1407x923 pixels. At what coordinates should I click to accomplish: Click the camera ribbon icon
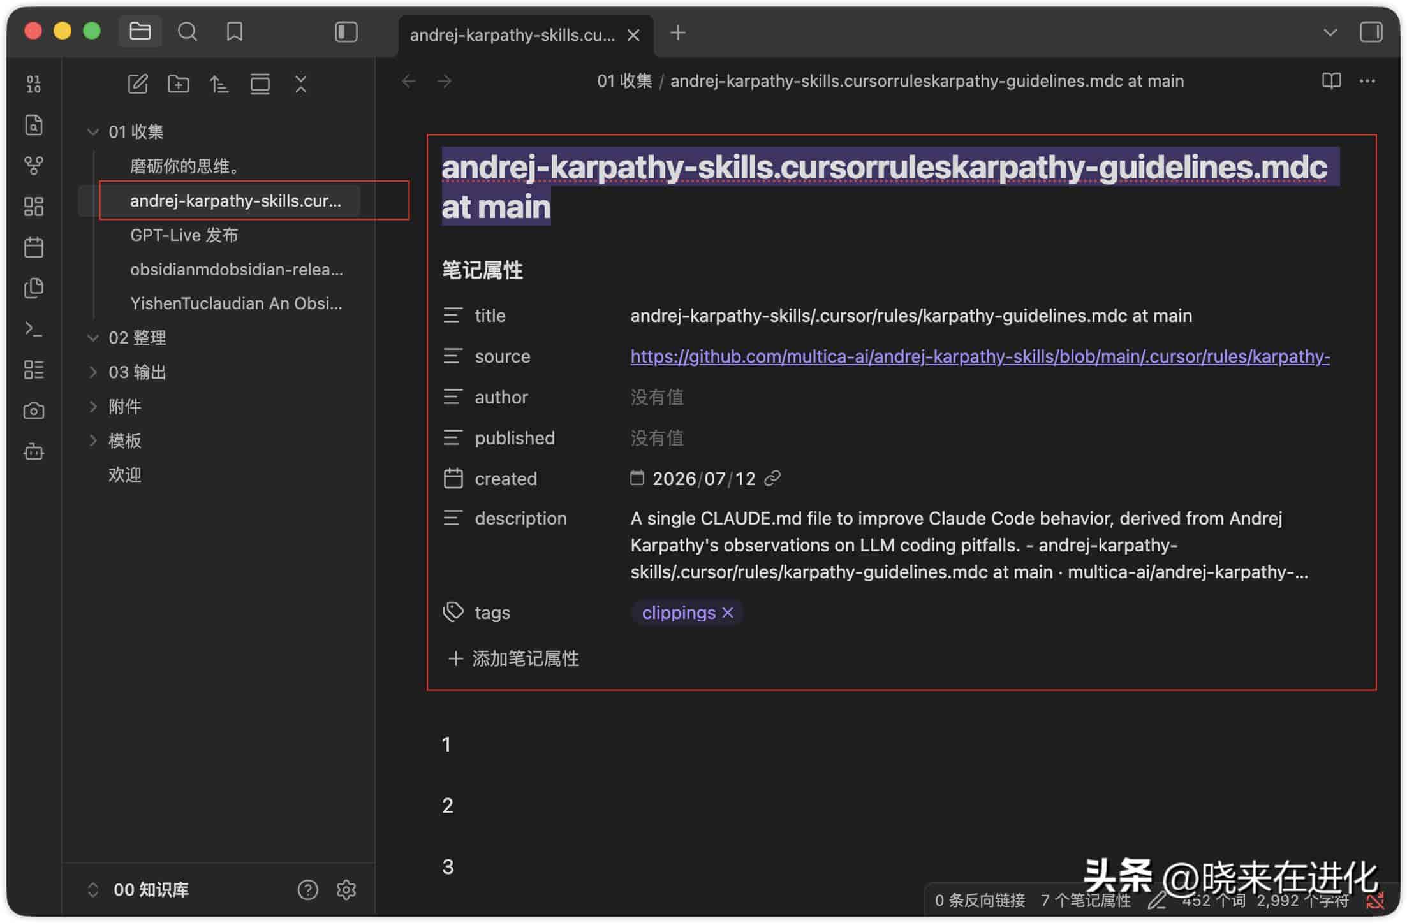click(x=34, y=411)
